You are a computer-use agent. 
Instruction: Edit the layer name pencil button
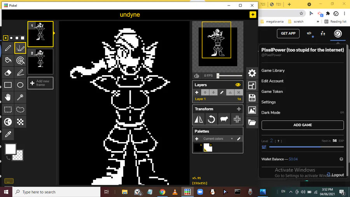coord(222,92)
